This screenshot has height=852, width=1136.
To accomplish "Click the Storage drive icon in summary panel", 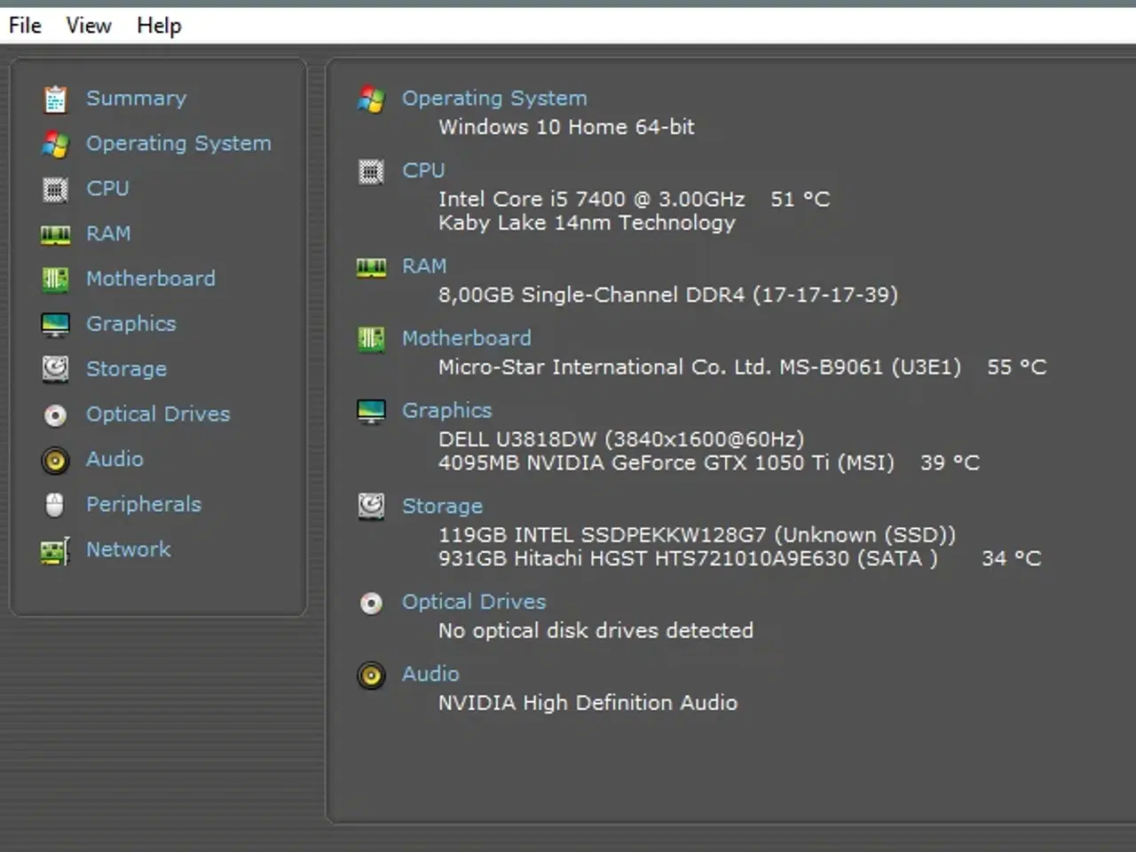I will (371, 507).
